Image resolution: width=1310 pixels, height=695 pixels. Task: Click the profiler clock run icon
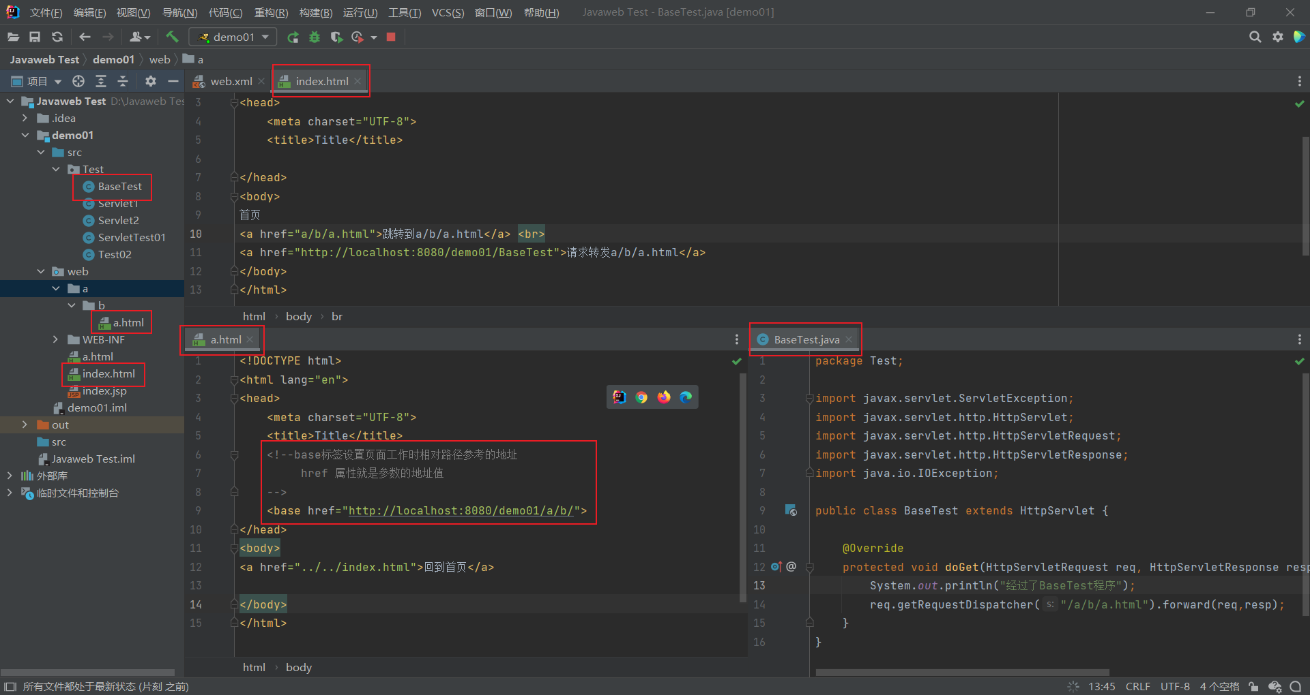pyautogui.click(x=357, y=37)
